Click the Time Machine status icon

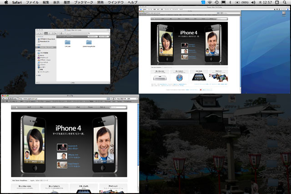point(216,2)
